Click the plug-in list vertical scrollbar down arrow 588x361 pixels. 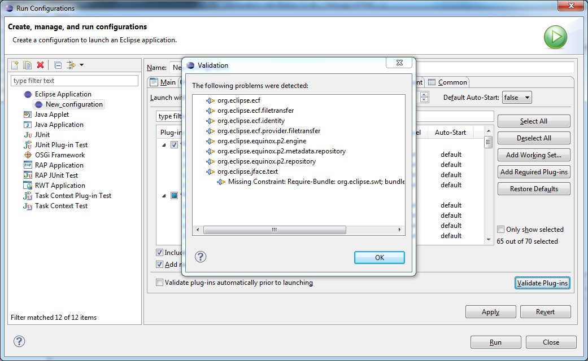coord(488,240)
